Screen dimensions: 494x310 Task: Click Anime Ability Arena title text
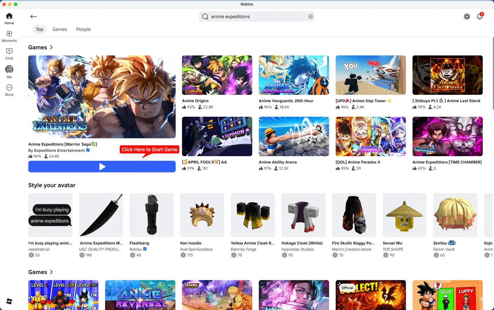click(x=278, y=162)
